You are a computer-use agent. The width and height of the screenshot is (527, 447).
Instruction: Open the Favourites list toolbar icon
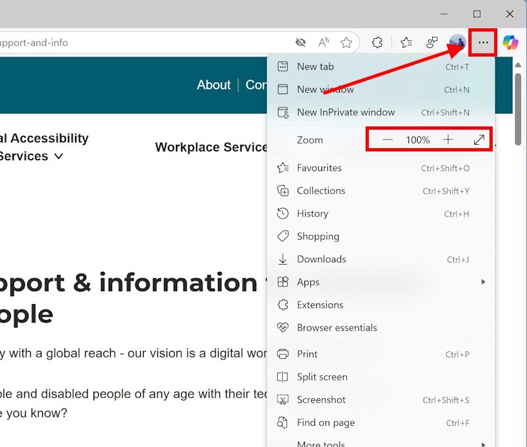406,43
